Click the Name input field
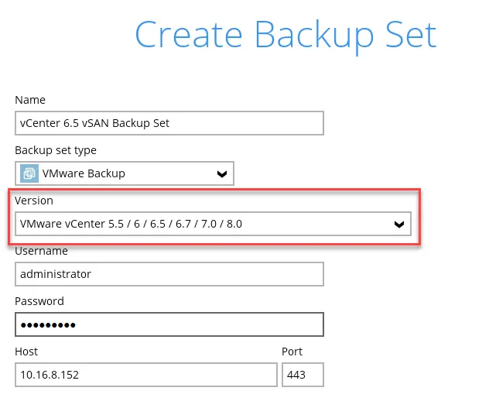The image size is (489, 415). (169, 123)
